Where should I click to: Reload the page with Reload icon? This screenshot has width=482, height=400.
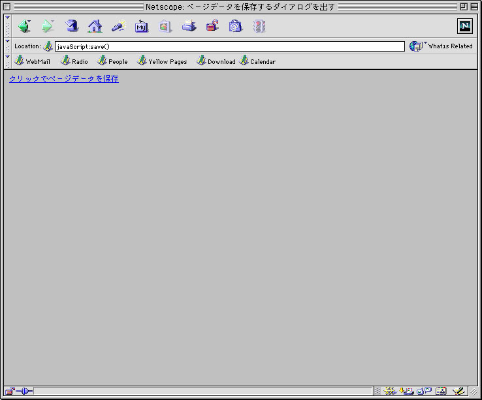(x=71, y=26)
